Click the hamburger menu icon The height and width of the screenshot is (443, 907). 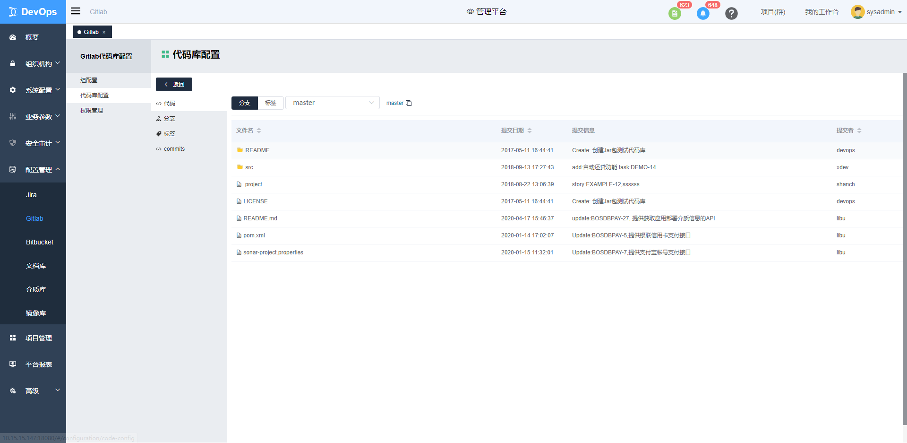tap(76, 11)
